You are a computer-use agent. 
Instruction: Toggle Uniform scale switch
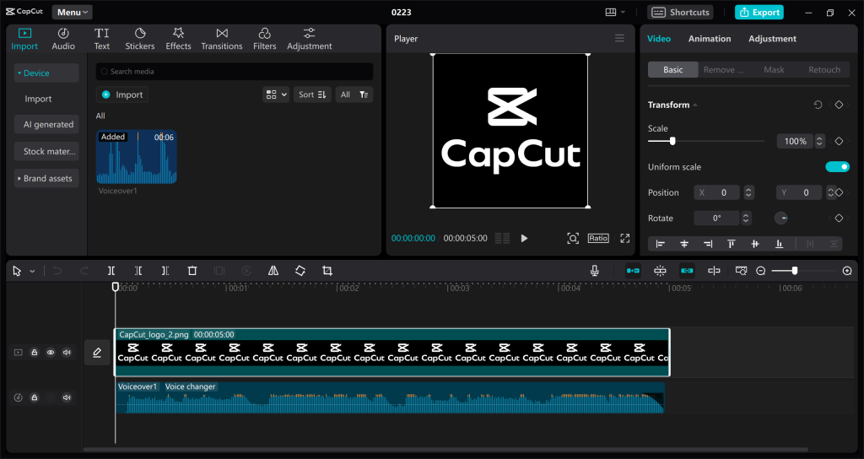[837, 167]
